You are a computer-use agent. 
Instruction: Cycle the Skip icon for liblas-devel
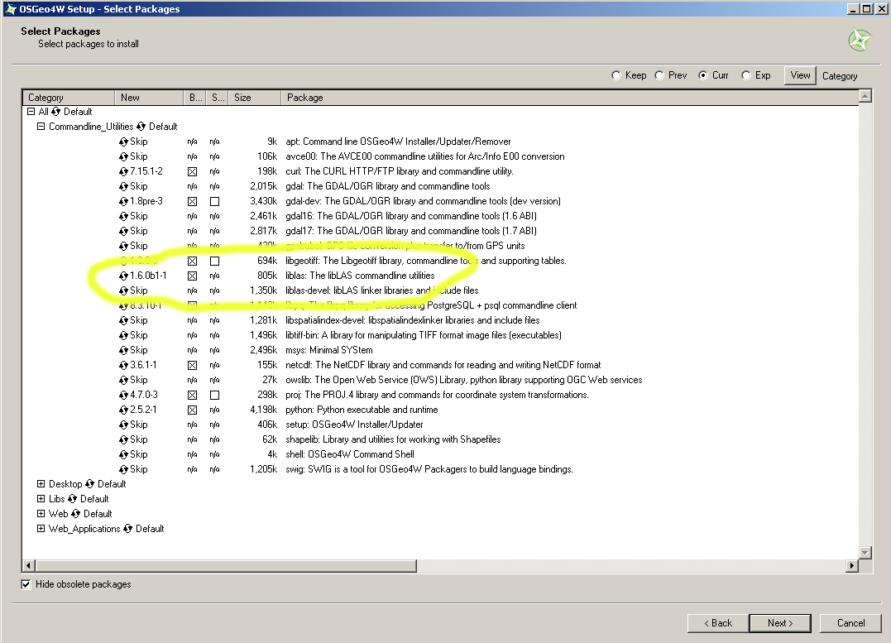click(123, 290)
